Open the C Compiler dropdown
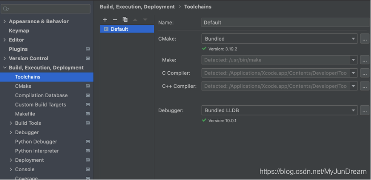371x180 pixels. (354, 73)
